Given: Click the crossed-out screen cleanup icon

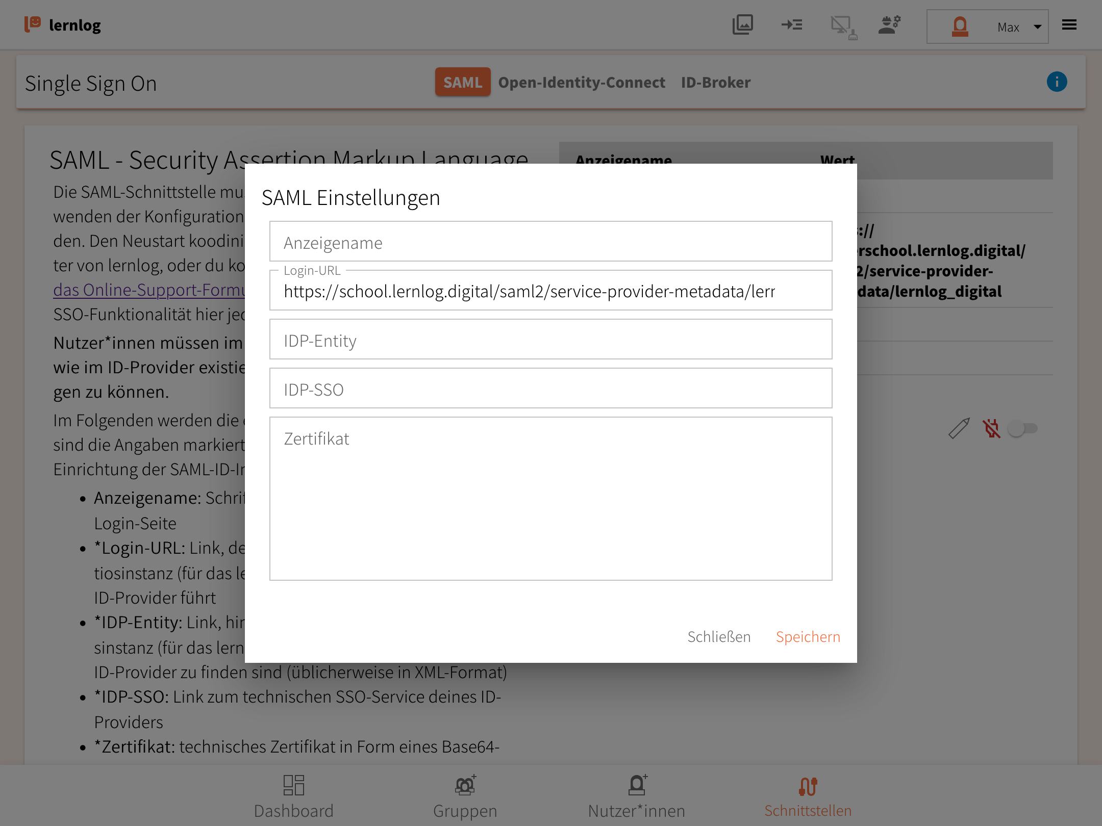Looking at the screenshot, I should pyautogui.click(x=843, y=27).
